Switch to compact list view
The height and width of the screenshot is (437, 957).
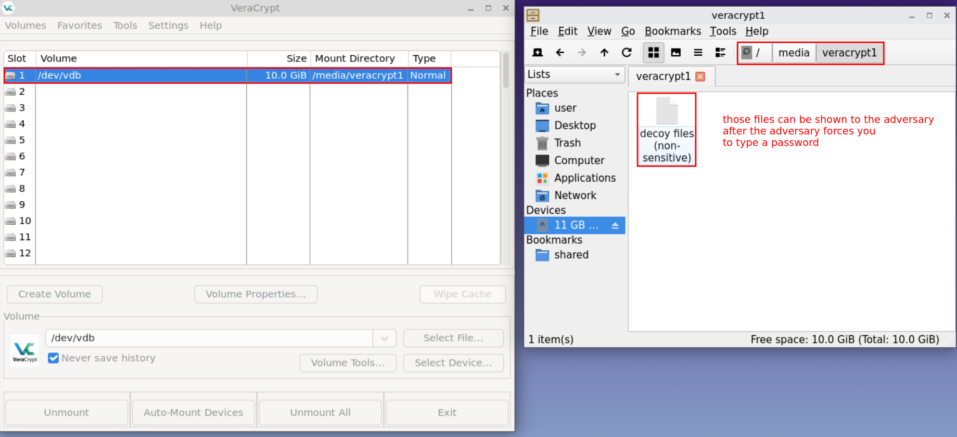click(x=698, y=52)
